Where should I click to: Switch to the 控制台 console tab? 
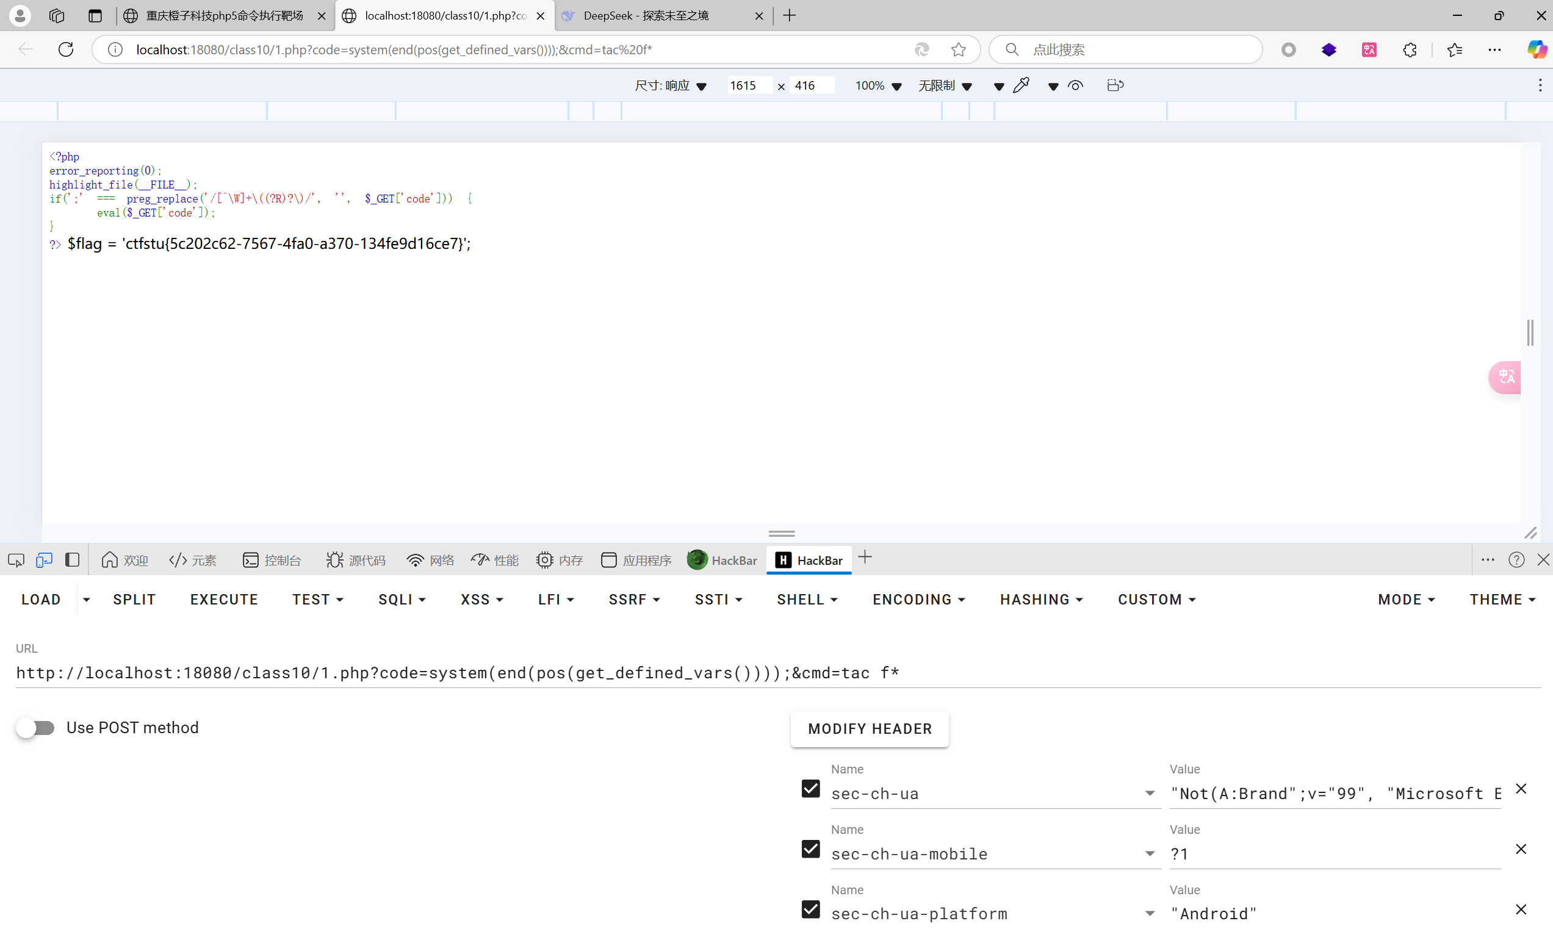(x=272, y=559)
